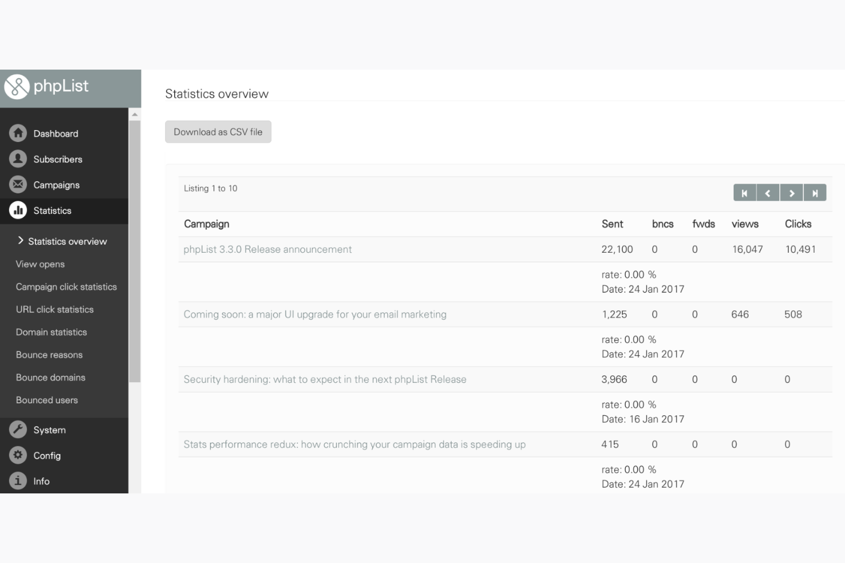Click the Sent value 3,966
This screenshot has width=845, height=563.
click(x=614, y=379)
